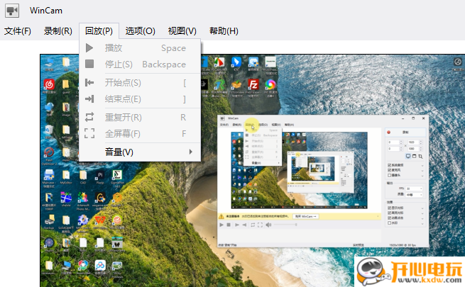This screenshot has width=465, height=287.
Task: Click repeat button in previewed playback bar
Action: click(253, 225)
